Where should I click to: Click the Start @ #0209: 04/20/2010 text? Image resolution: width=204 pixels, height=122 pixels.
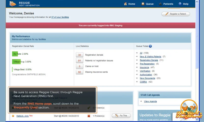pos(66,116)
